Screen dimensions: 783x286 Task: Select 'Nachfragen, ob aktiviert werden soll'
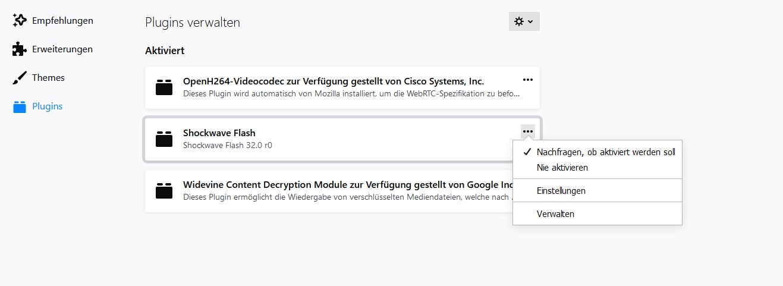(605, 152)
